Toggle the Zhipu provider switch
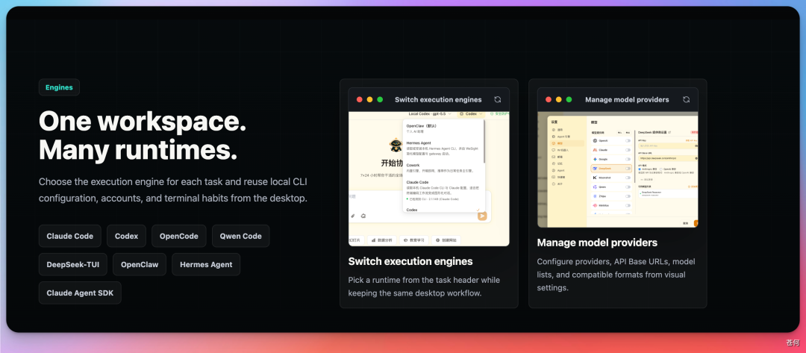This screenshot has height=353, width=806. pos(628,196)
